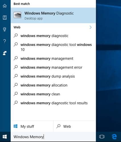Select 'windows memory management' suggestion

click(53, 59)
